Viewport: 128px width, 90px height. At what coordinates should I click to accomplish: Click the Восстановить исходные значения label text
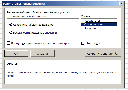click(x=35, y=33)
